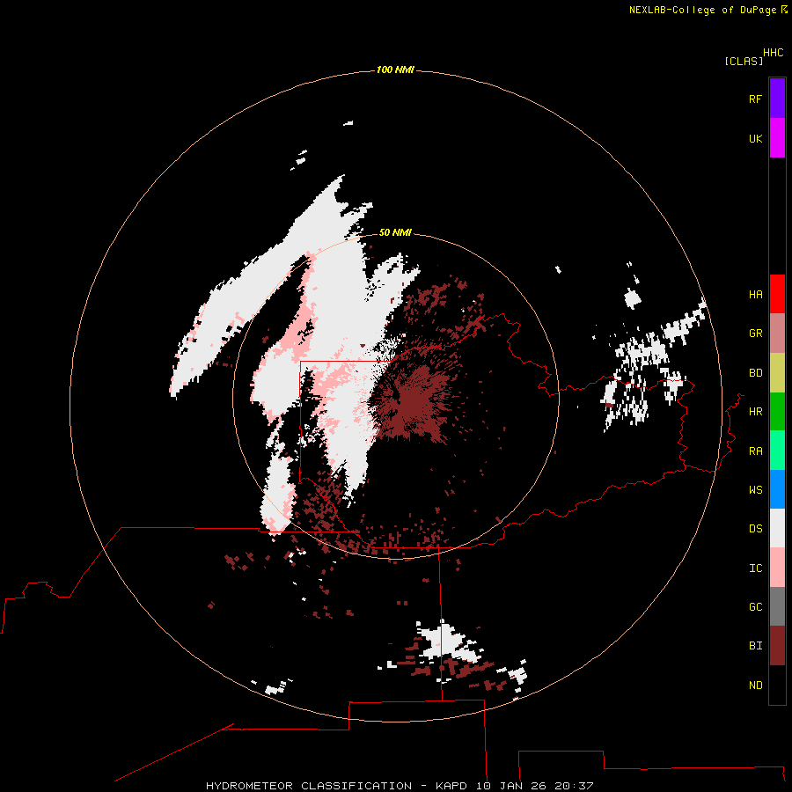Viewport: 792px width, 792px height.
Task: Select the GR legend color block
Action: pyautogui.click(x=777, y=334)
